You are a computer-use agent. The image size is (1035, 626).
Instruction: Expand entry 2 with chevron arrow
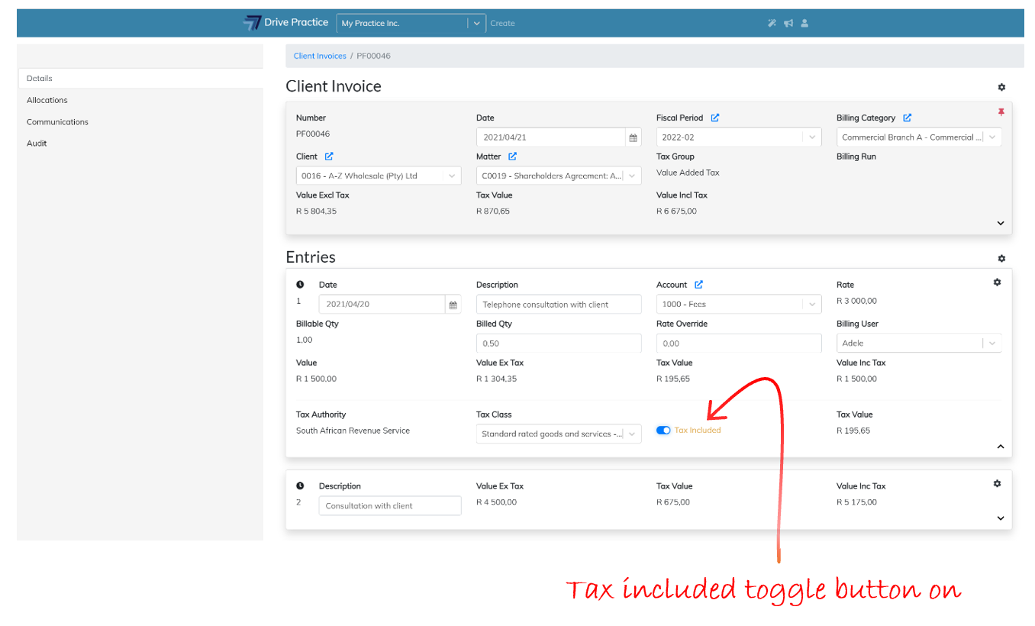1001,518
